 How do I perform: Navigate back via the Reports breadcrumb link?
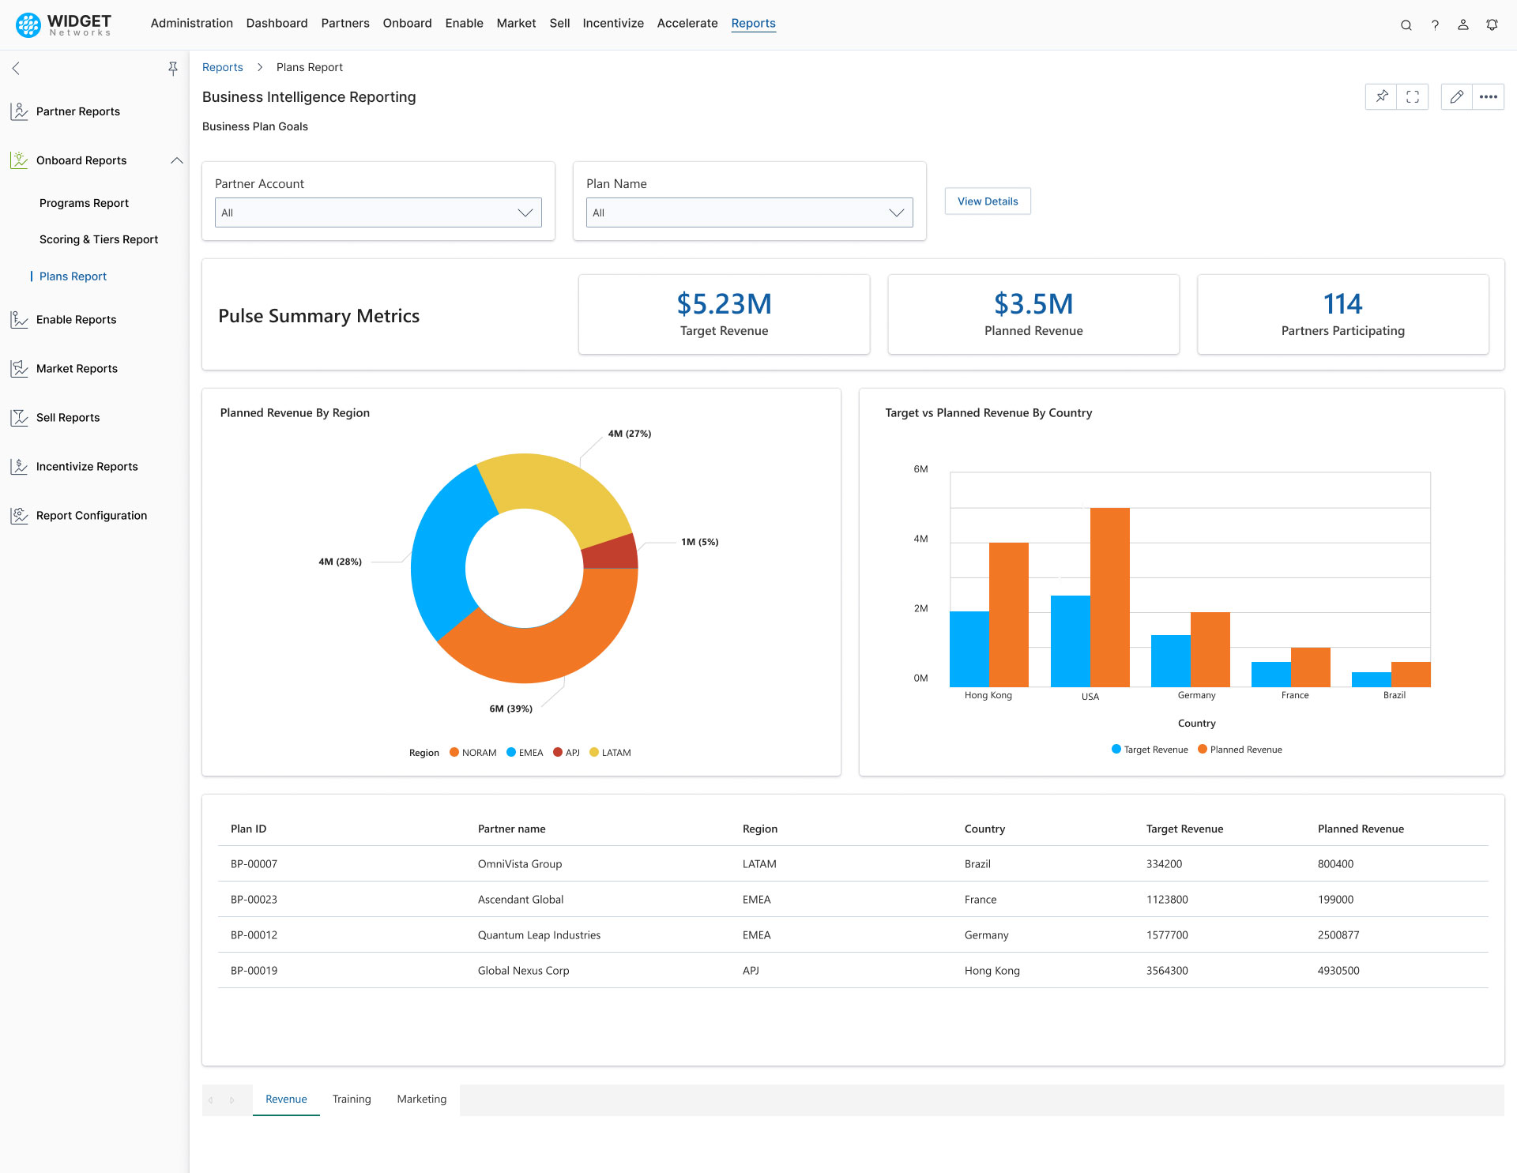[x=222, y=66]
